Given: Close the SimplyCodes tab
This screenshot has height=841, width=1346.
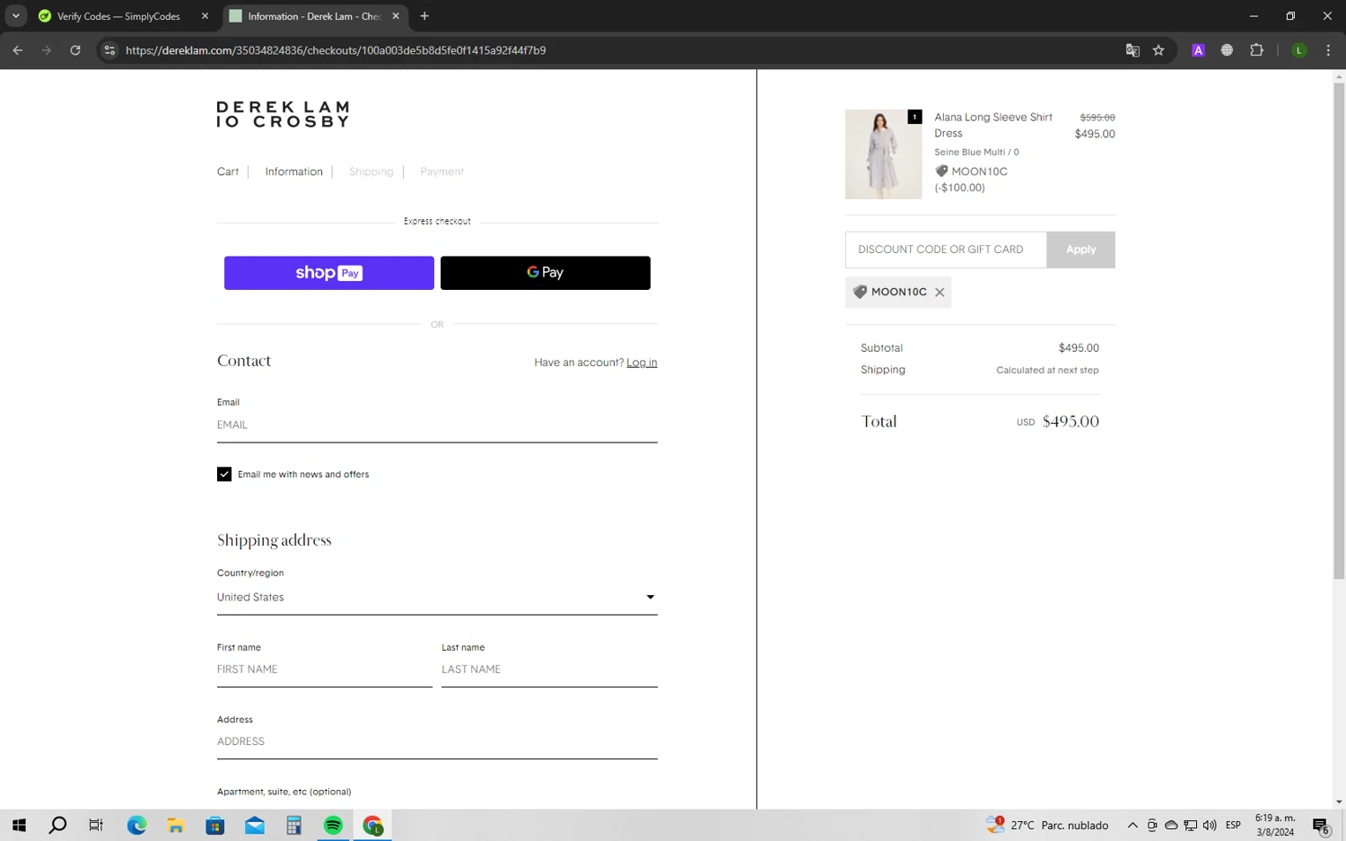Looking at the screenshot, I should 205,16.
